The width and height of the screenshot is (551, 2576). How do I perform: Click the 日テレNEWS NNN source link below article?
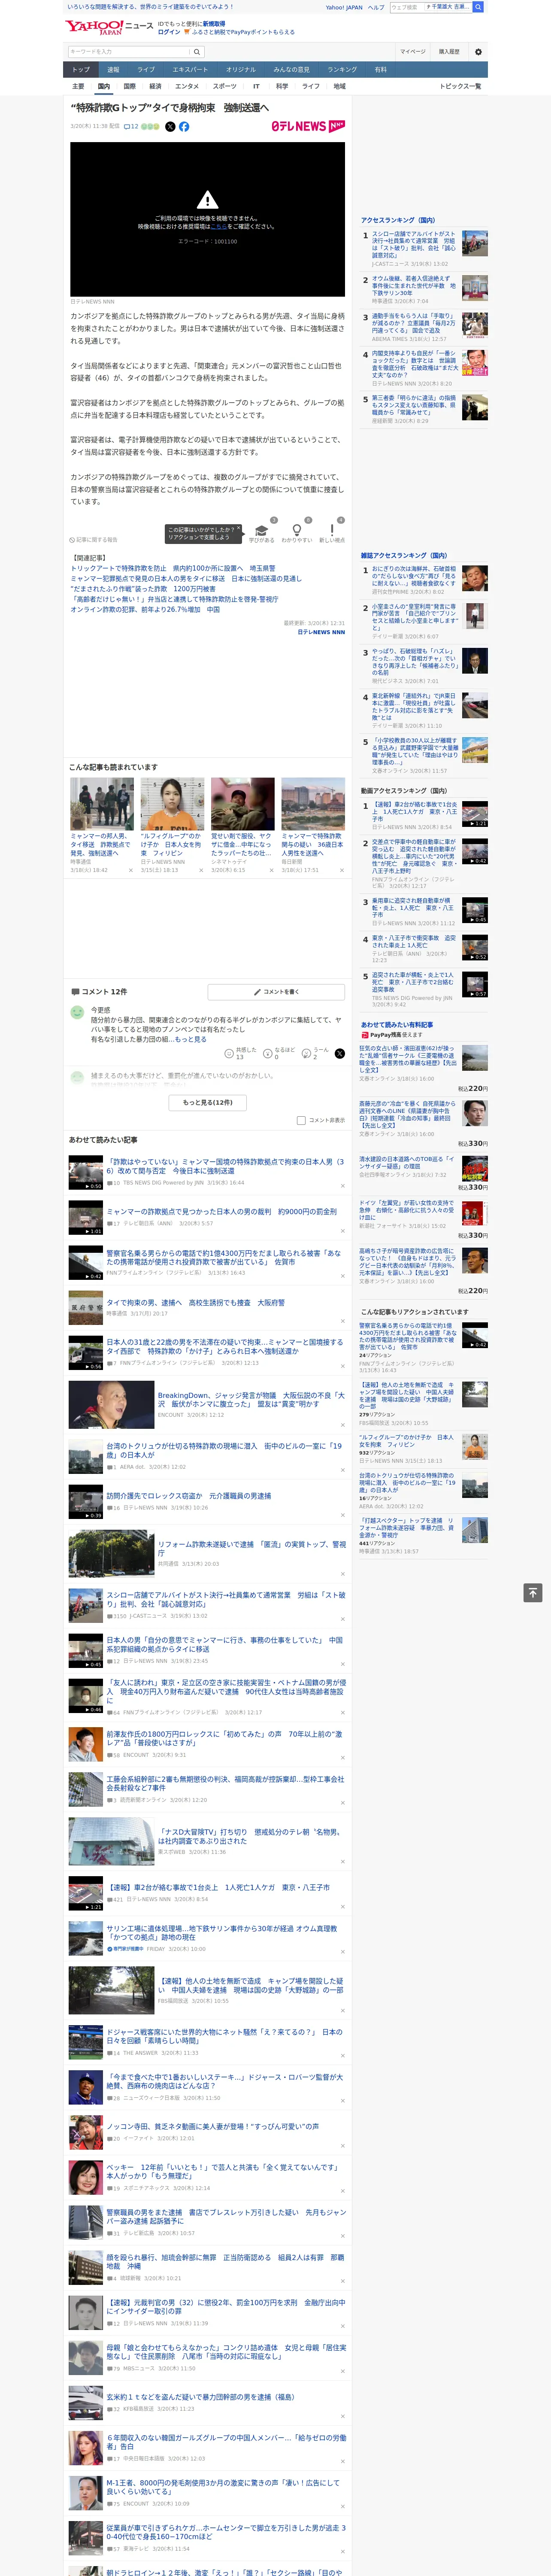(320, 632)
